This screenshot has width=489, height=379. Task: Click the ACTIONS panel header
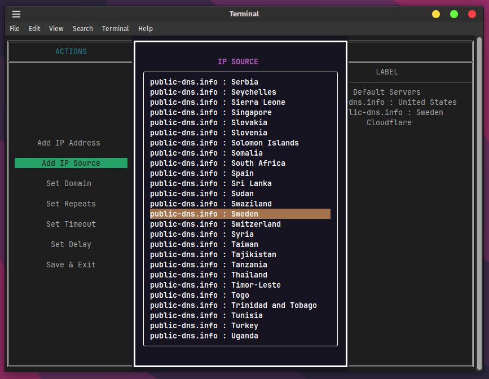coord(71,51)
